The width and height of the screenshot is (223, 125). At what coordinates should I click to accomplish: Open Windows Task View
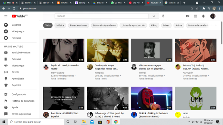coord(76,122)
